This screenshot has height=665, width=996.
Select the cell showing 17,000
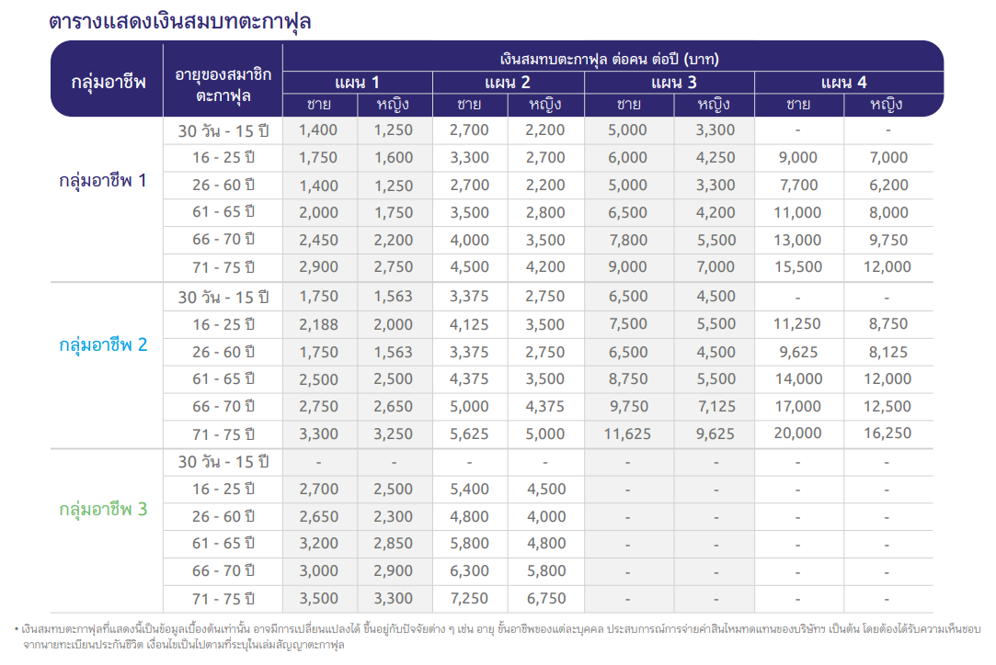pyautogui.click(x=797, y=406)
